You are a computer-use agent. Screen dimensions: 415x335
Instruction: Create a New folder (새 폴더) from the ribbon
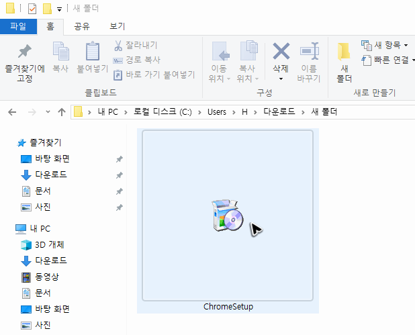coord(344,62)
